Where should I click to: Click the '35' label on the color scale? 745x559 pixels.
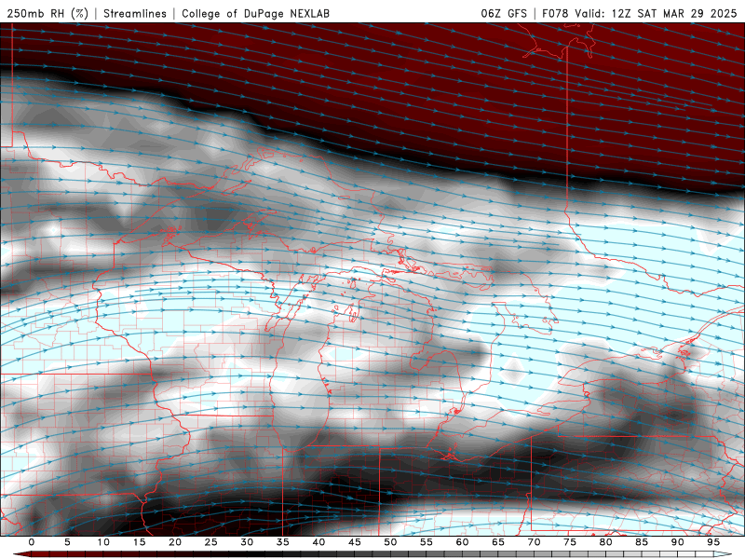click(283, 542)
